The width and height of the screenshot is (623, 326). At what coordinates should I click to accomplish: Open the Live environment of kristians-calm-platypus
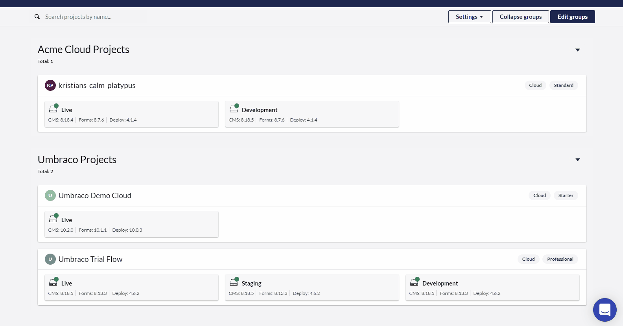click(131, 114)
